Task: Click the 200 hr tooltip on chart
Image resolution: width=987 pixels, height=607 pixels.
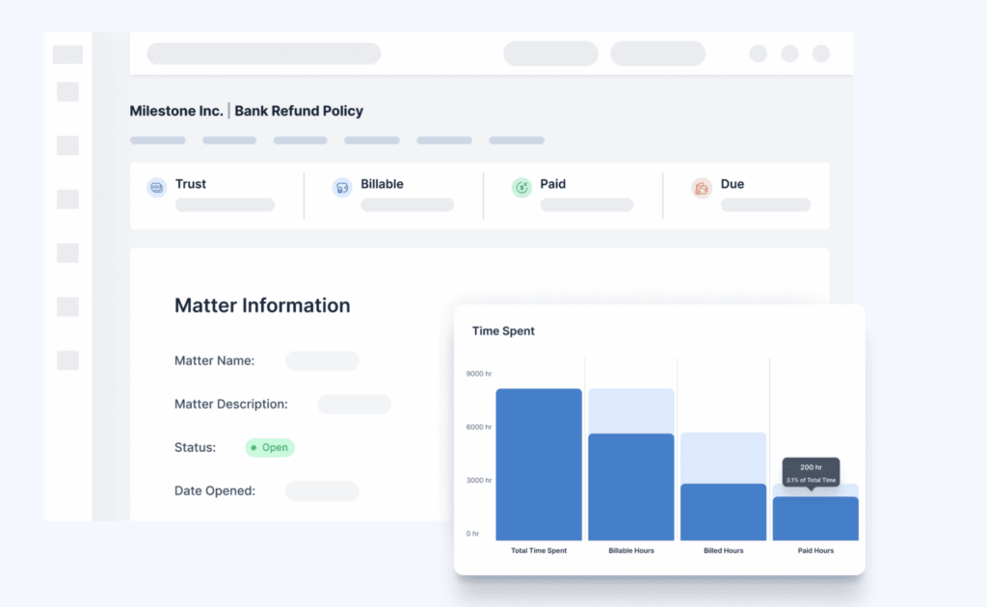Action: pyautogui.click(x=811, y=471)
